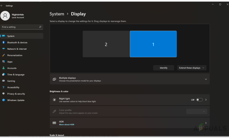Click the Network & internet wifi icon
This screenshot has width=229, height=138.
coord(4,49)
